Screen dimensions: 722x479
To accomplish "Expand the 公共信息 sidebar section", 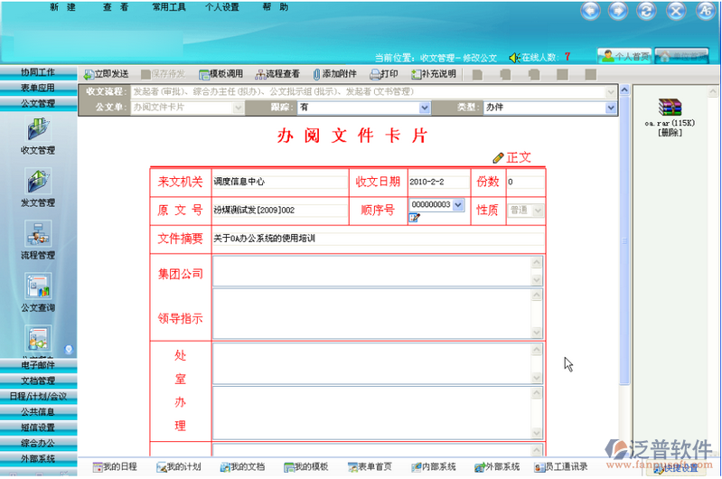I will [38, 412].
